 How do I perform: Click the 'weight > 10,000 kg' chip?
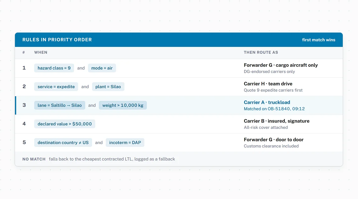(x=123, y=105)
